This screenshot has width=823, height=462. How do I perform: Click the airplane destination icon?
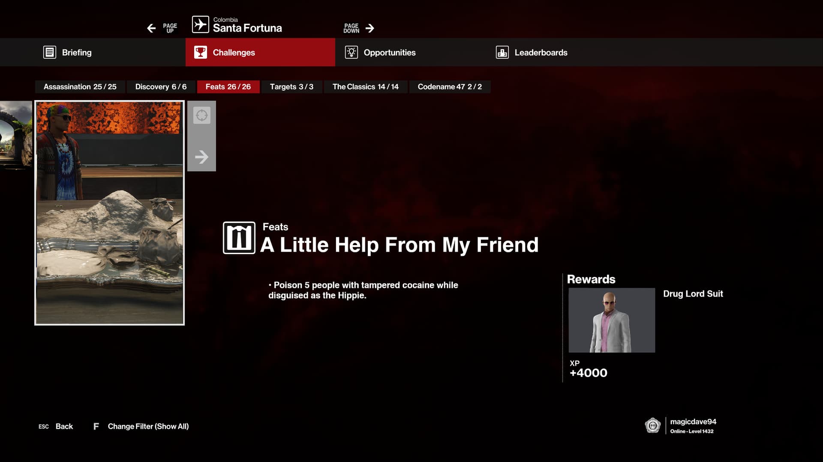click(200, 24)
